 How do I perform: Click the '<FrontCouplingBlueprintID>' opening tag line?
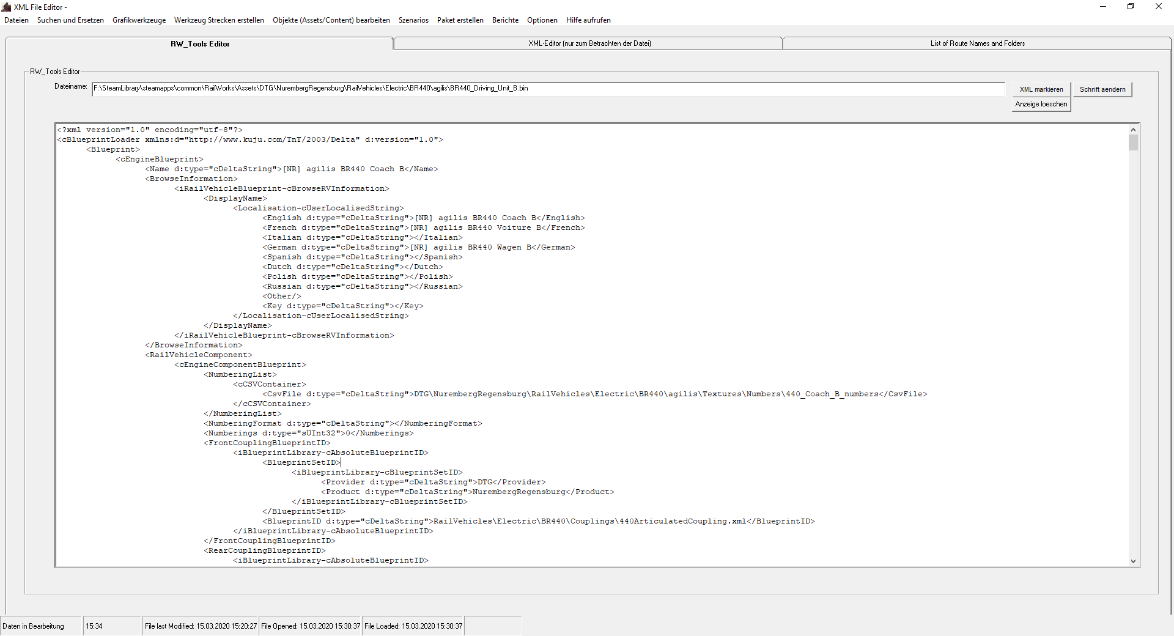[x=267, y=443]
